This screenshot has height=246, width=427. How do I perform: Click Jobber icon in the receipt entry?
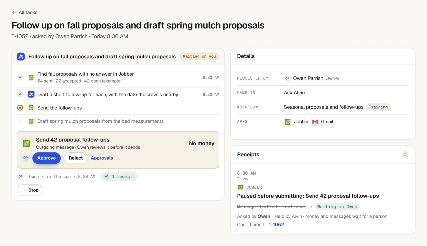click(x=240, y=187)
